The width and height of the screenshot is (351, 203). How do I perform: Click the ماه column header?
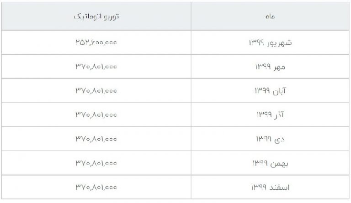click(x=270, y=16)
